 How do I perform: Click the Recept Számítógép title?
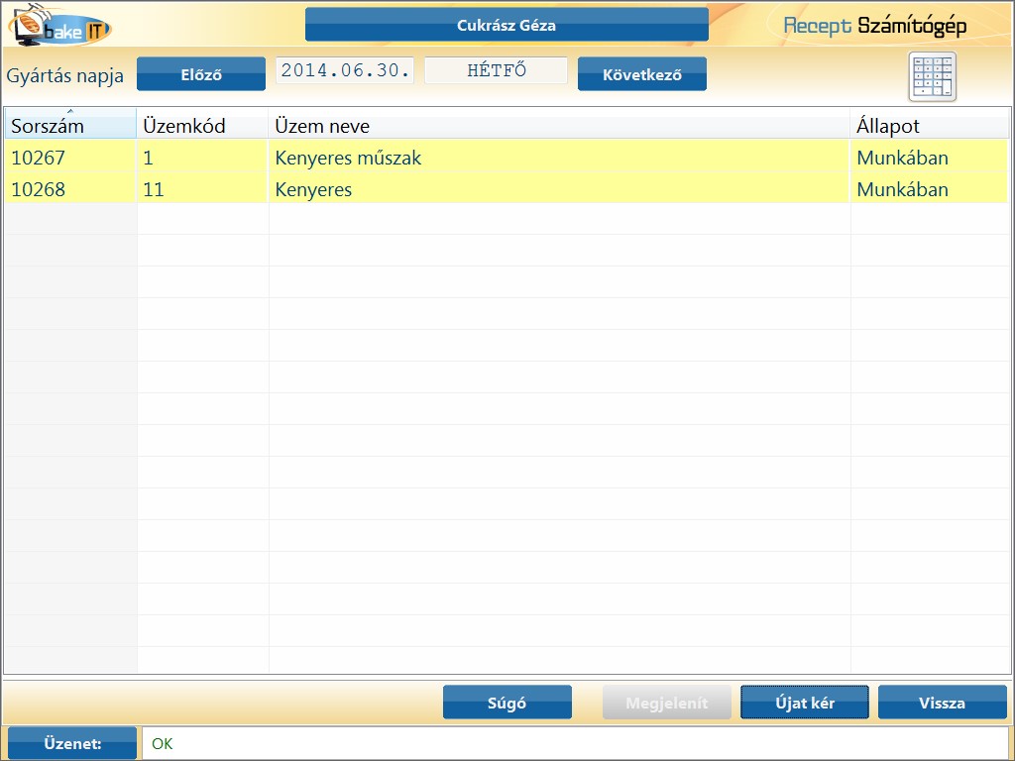874,26
